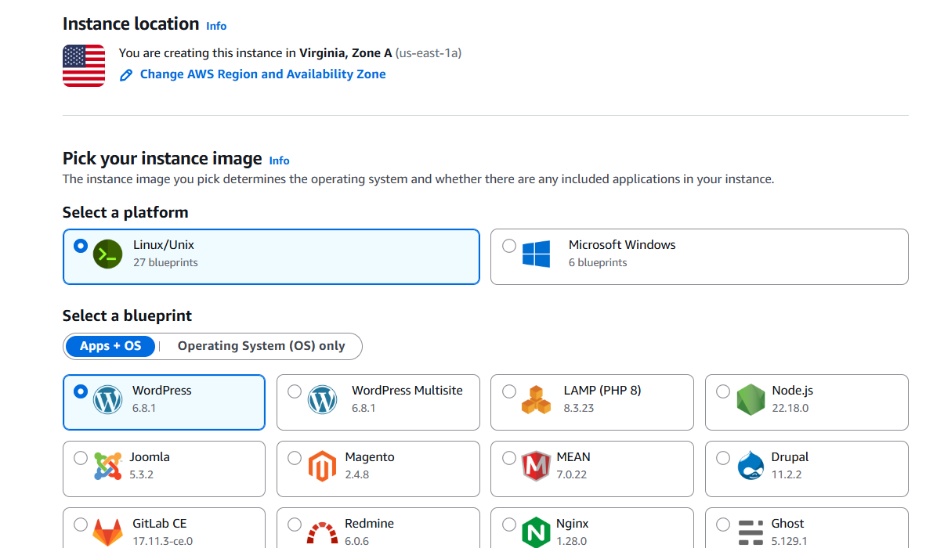Select the Apps + OS tab
Viewport: 926px width, 548px height.
(x=110, y=346)
